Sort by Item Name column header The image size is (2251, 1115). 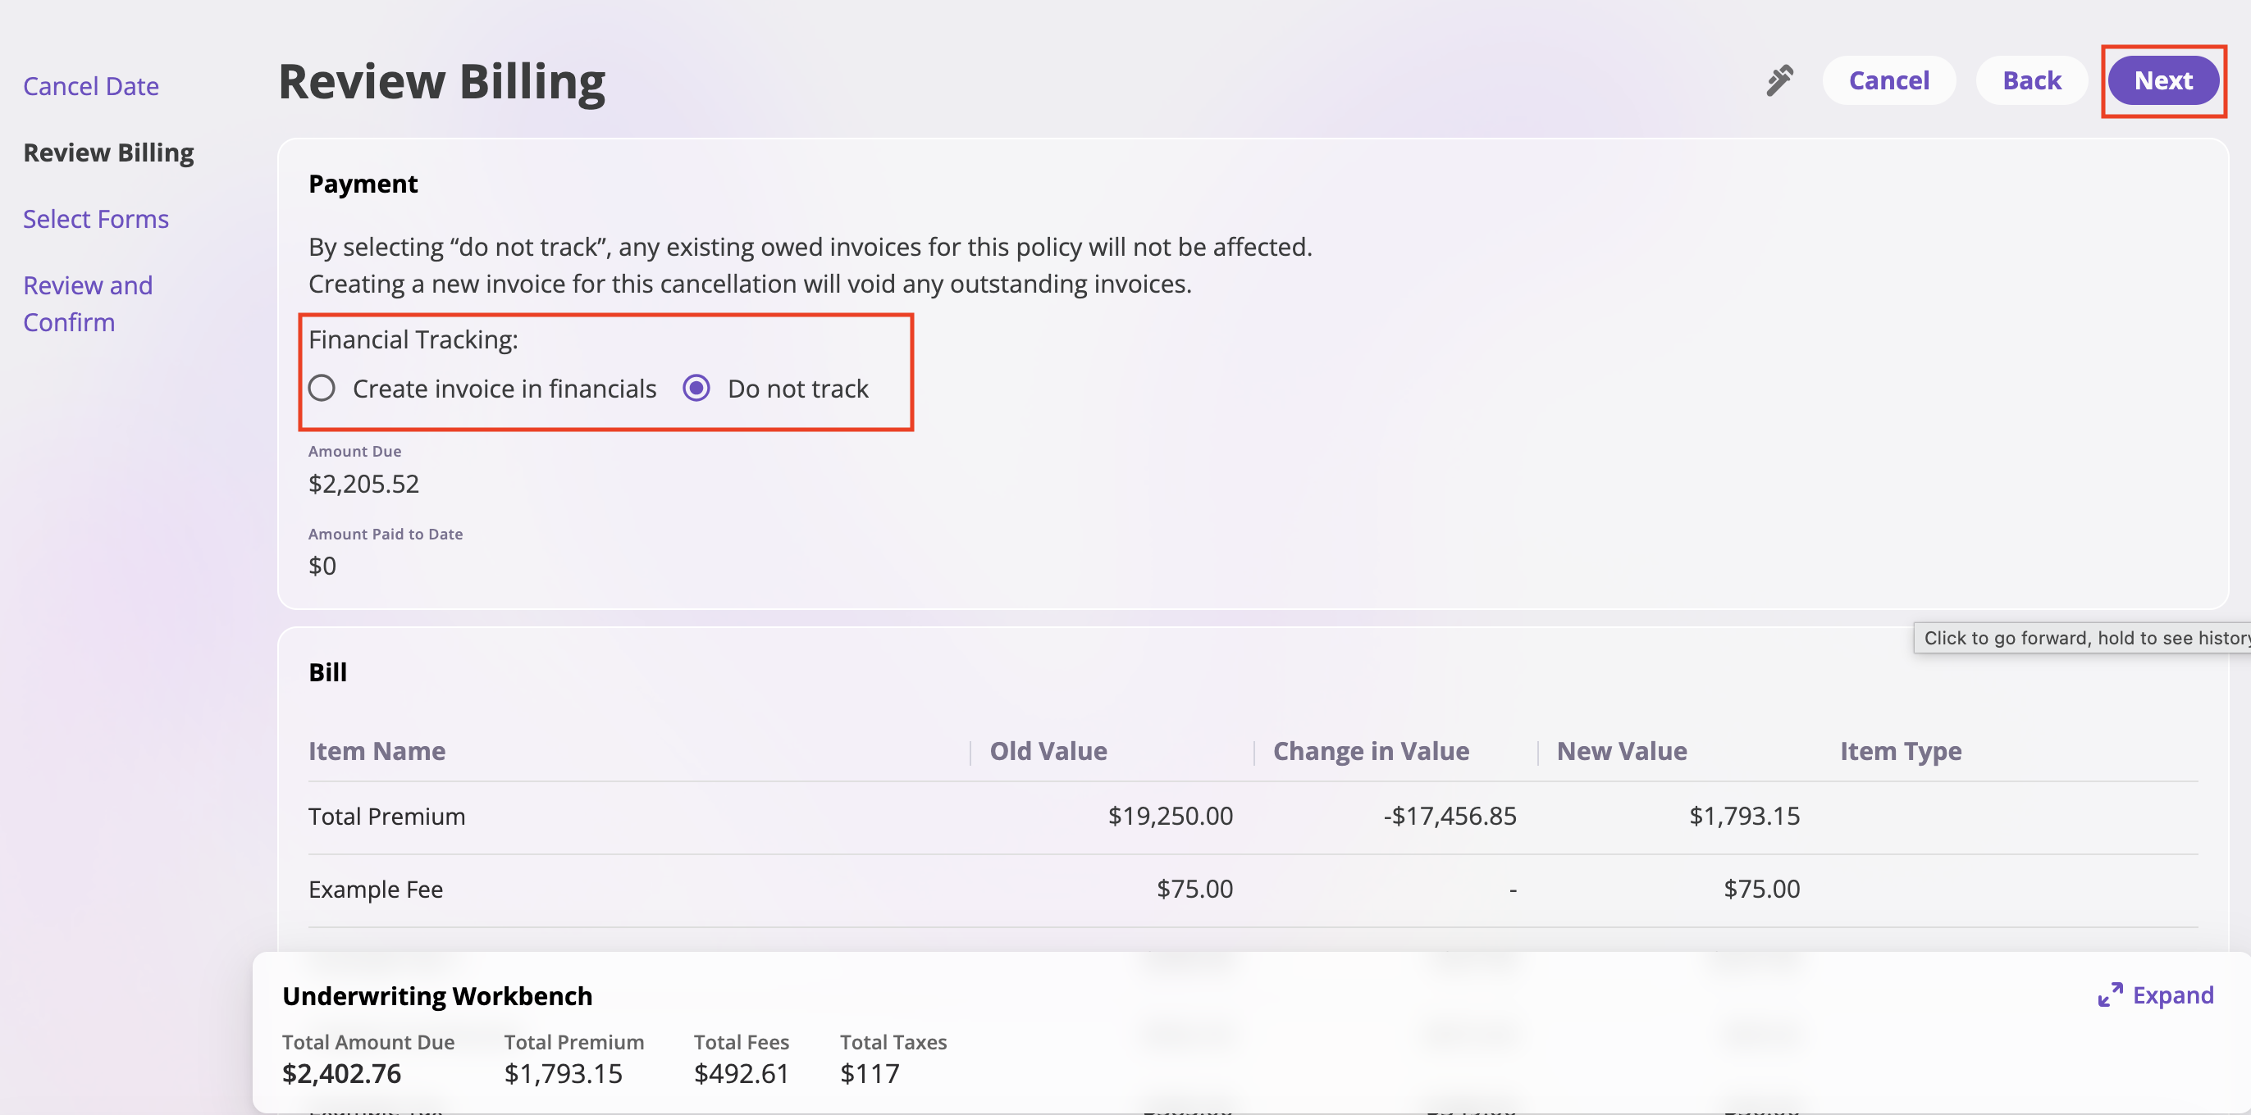point(377,751)
